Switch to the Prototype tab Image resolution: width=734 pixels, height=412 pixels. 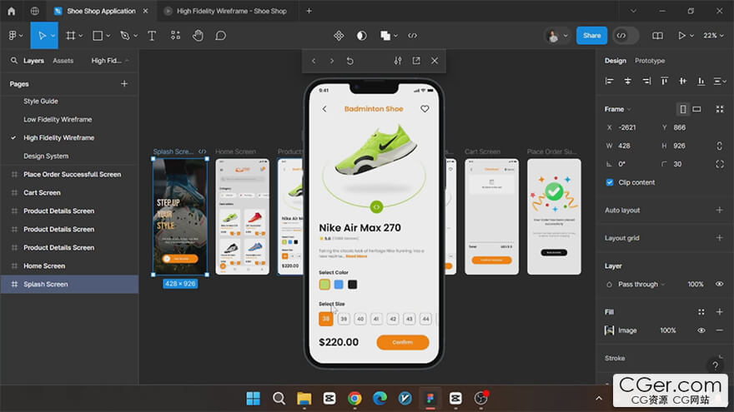[x=650, y=61]
